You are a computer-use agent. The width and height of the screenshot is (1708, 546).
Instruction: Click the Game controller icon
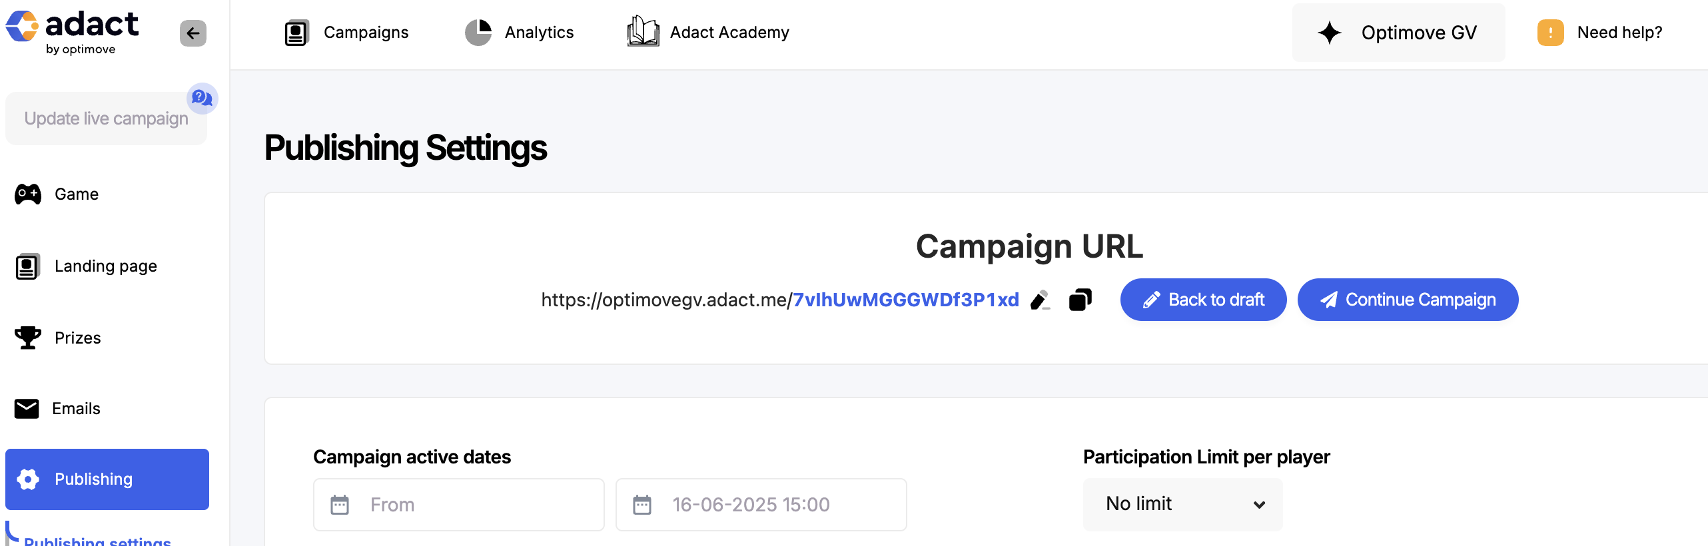pyautogui.click(x=28, y=194)
